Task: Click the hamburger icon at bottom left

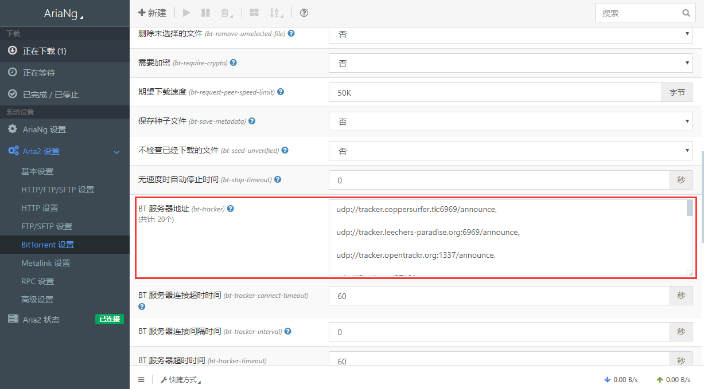Action: [x=141, y=379]
